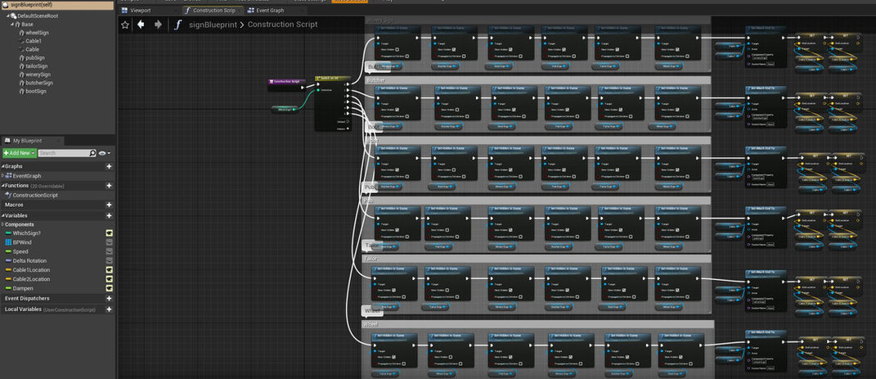The height and width of the screenshot is (379, 876).
Task: Toggle editable eye for Dampen variable
Action: tap(110, 288)
